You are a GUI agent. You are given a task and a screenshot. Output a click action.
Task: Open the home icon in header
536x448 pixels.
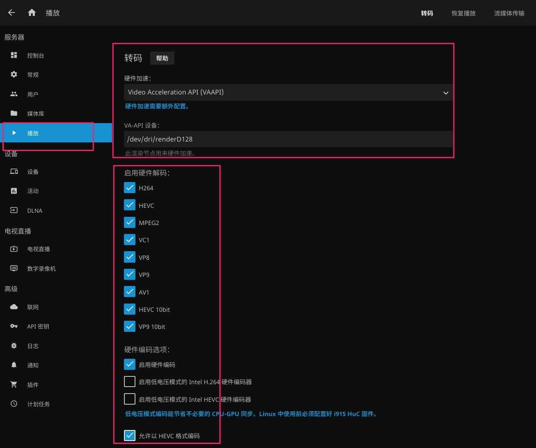tap(32, 13)
